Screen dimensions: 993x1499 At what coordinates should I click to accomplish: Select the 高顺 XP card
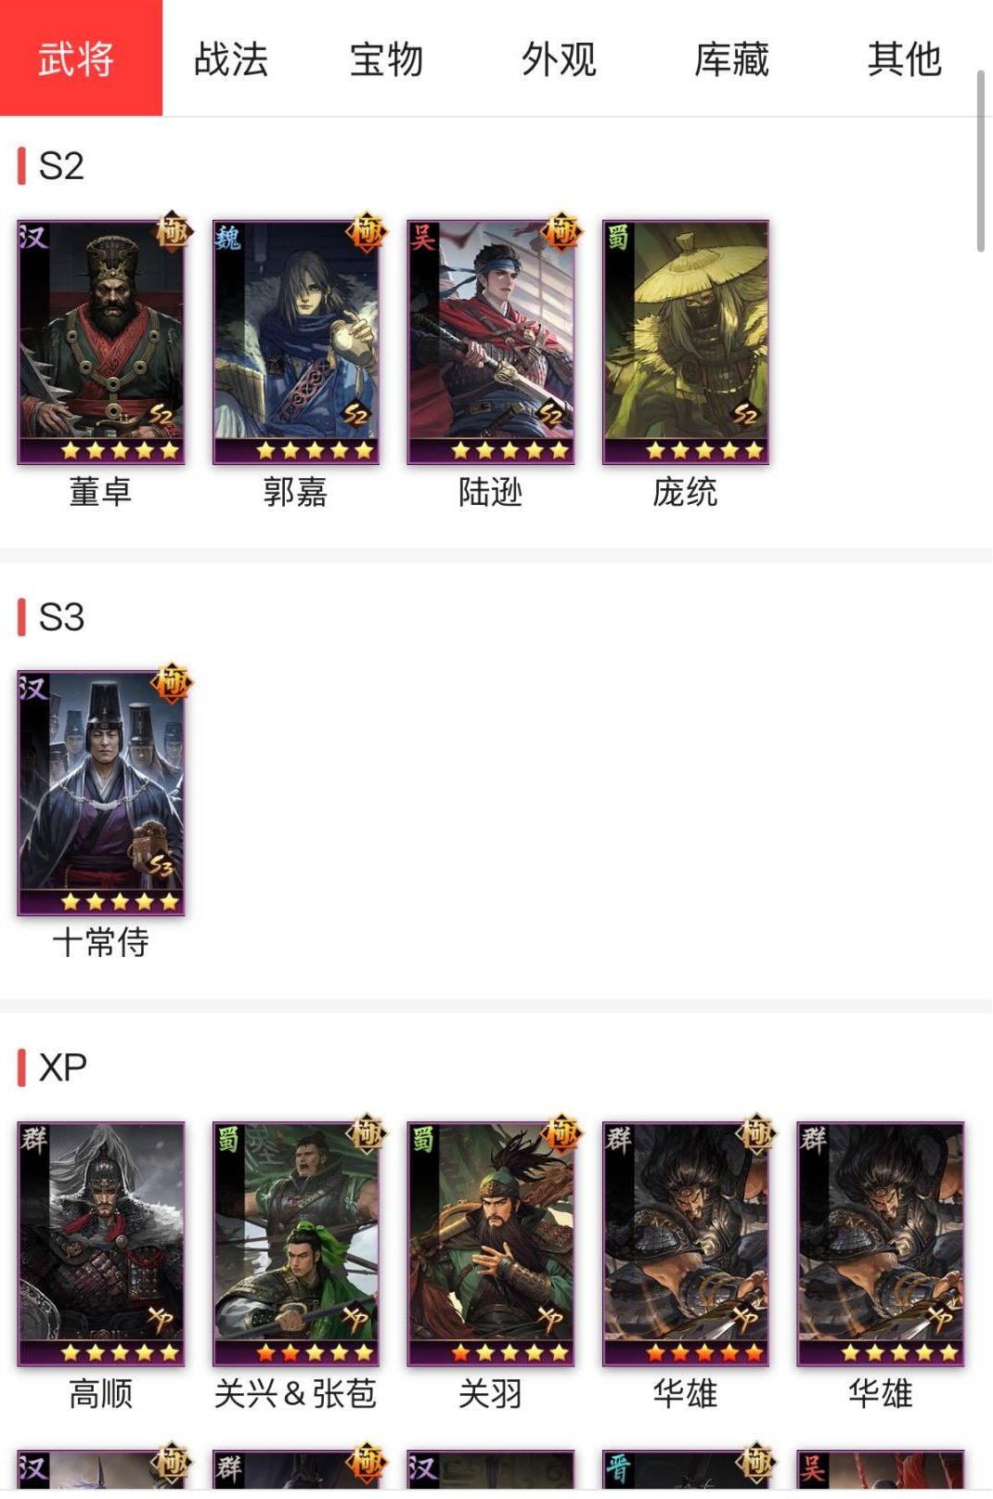[x=101, y=1244]
